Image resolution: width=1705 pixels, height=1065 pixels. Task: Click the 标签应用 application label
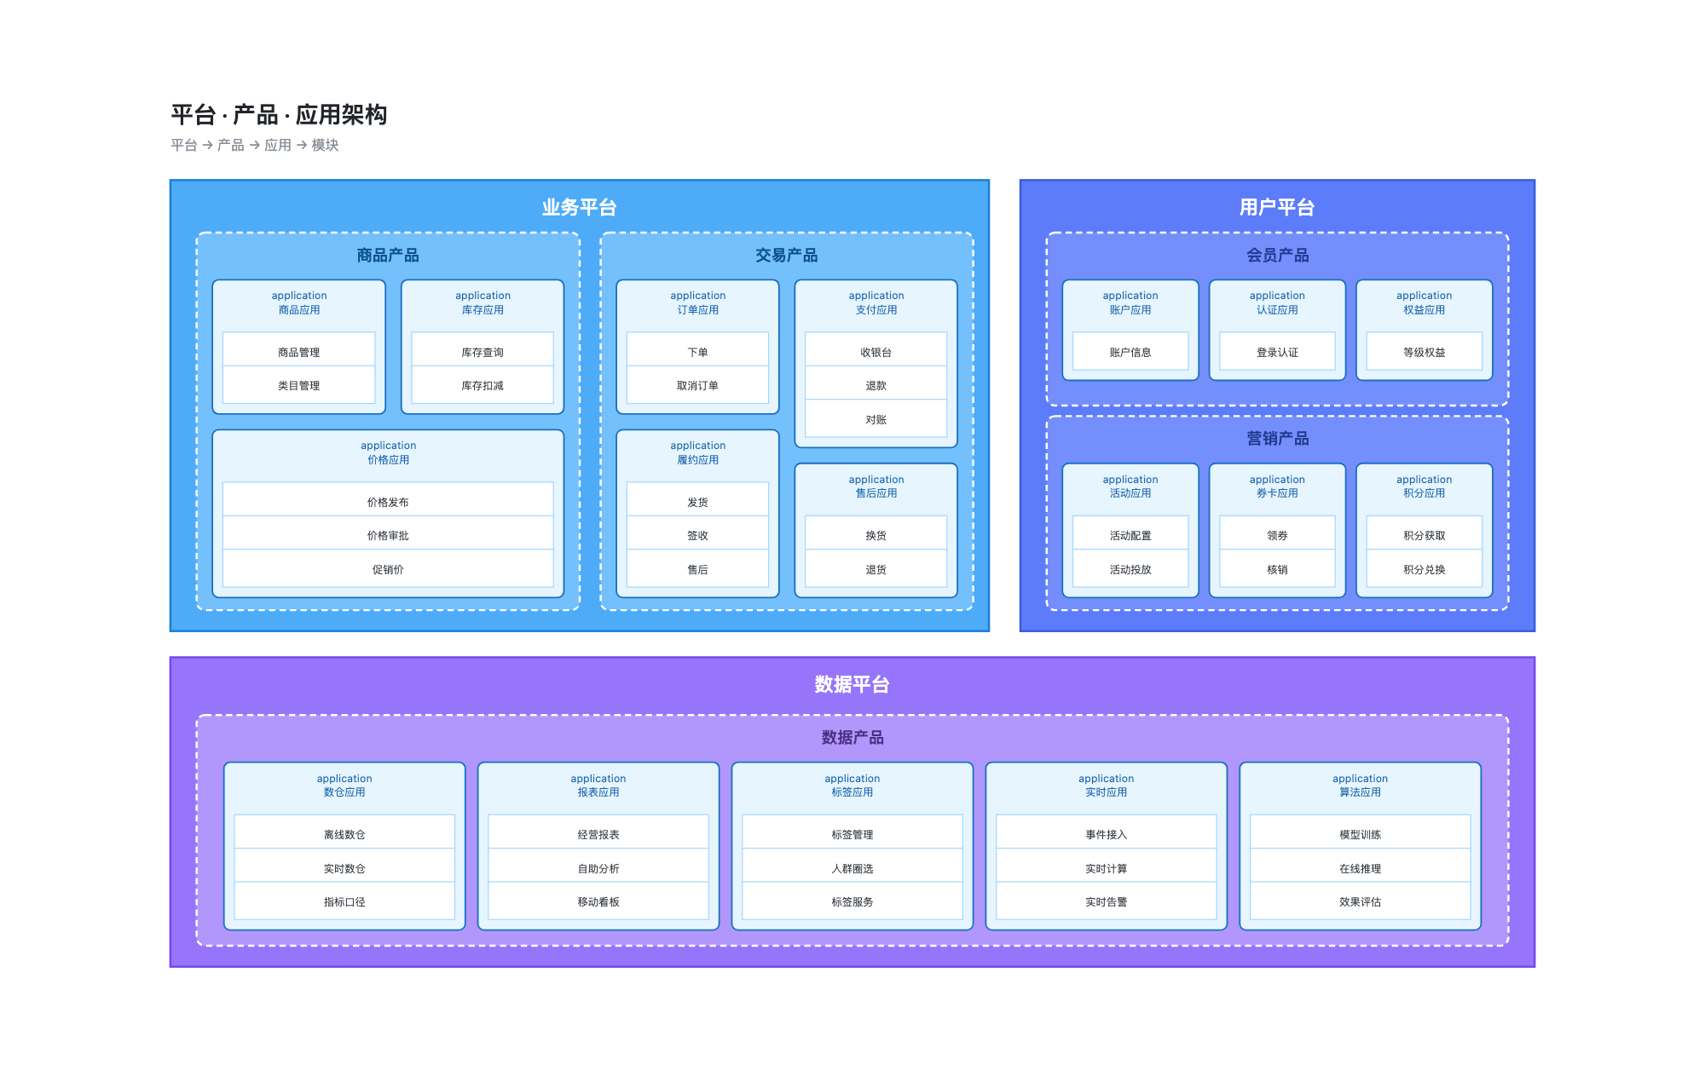(852, 792)
